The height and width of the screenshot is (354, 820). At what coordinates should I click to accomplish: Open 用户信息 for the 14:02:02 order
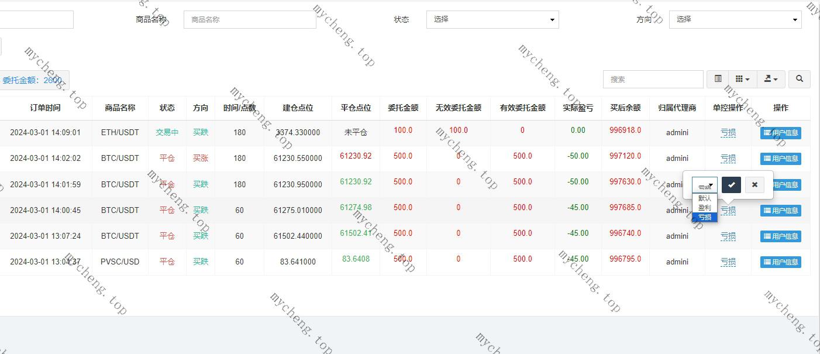(x=781, y=159)
